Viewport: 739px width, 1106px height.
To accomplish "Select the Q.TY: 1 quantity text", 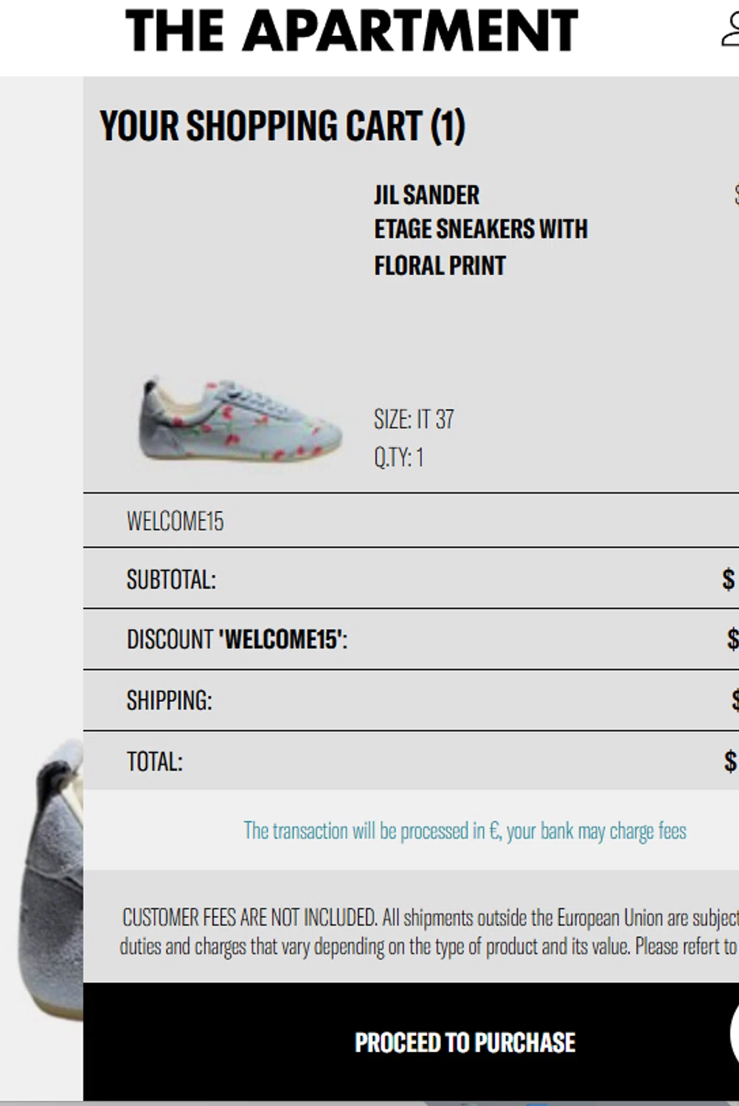I will (398, 457).
